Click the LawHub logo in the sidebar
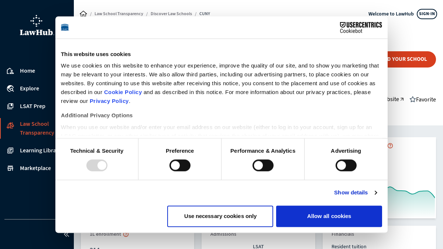Viewport: 443px width, 249px height. (37, 25)
